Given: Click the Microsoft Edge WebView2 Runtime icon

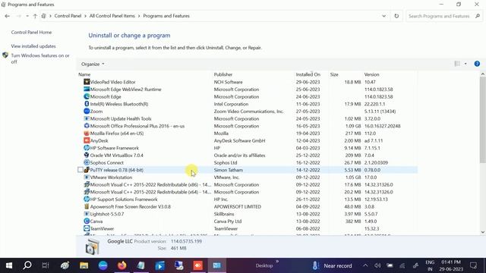Looking at the screenshot, I should (87, 89).
